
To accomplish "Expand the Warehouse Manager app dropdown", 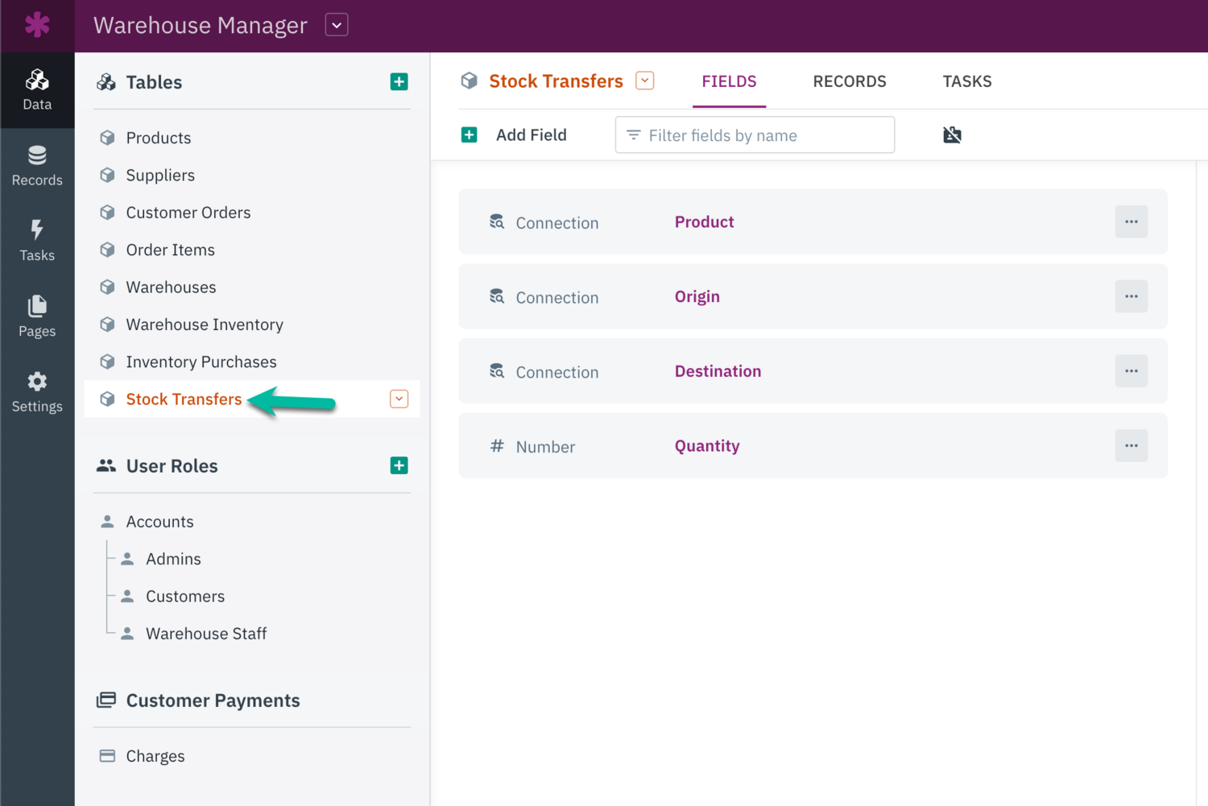I will click(x=337, y=26).
